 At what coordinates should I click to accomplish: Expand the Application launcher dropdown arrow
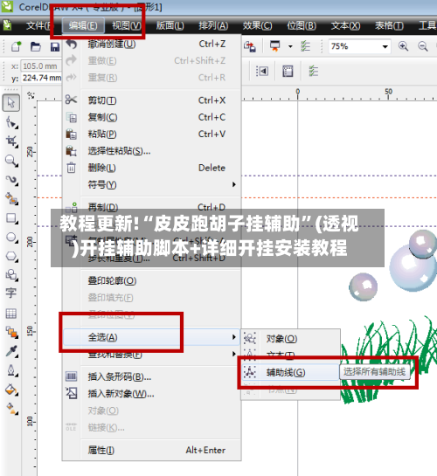pyautogui.click(x=291, y=46)
